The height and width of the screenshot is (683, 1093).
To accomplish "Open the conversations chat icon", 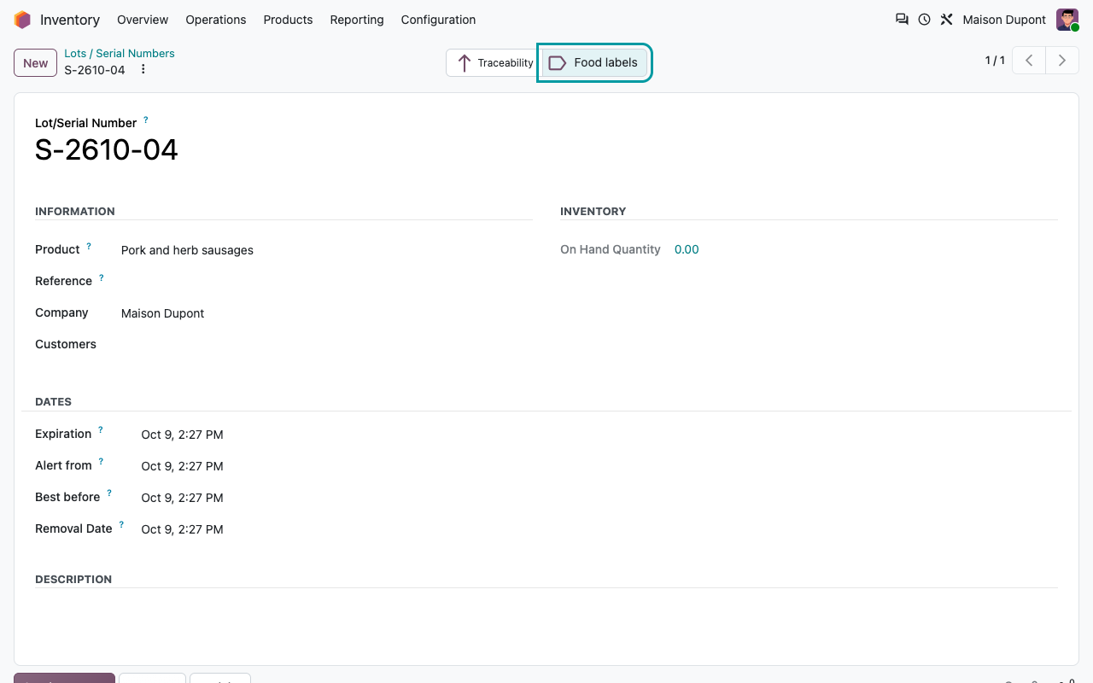I will click(902, 20).
